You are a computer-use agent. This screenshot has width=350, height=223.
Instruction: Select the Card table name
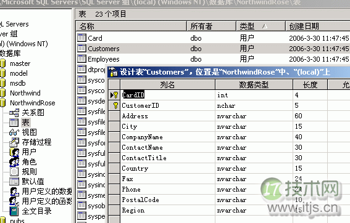click(x=95, y=38)
